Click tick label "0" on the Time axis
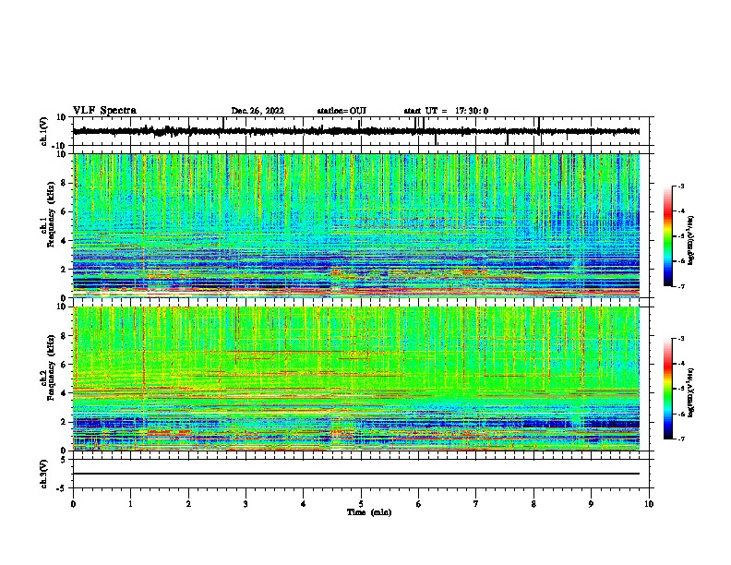The height and width of the screenshot is (565, 731). (x=73, y=504)
